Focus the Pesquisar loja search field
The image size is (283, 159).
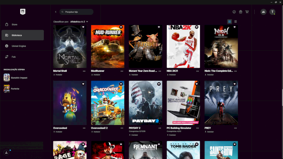[x=76, y=12]
